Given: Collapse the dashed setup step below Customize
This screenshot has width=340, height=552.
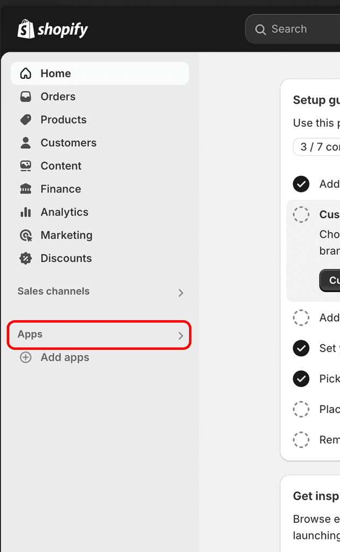Looking at the screenshot, I should click(x=301, y=318).
